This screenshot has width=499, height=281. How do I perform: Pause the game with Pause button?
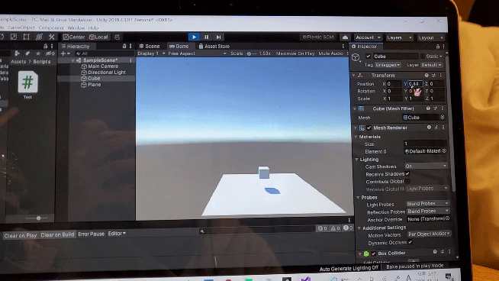pyautogui.click(x=207, y=37)
